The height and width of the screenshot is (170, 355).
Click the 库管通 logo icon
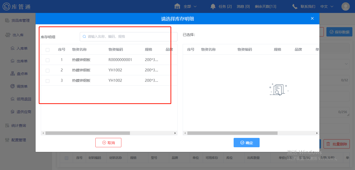[x=6, y=6]
